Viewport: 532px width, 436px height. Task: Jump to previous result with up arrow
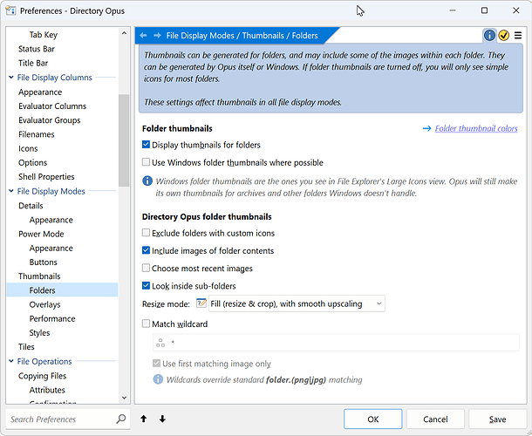click(x=144, y=419)
